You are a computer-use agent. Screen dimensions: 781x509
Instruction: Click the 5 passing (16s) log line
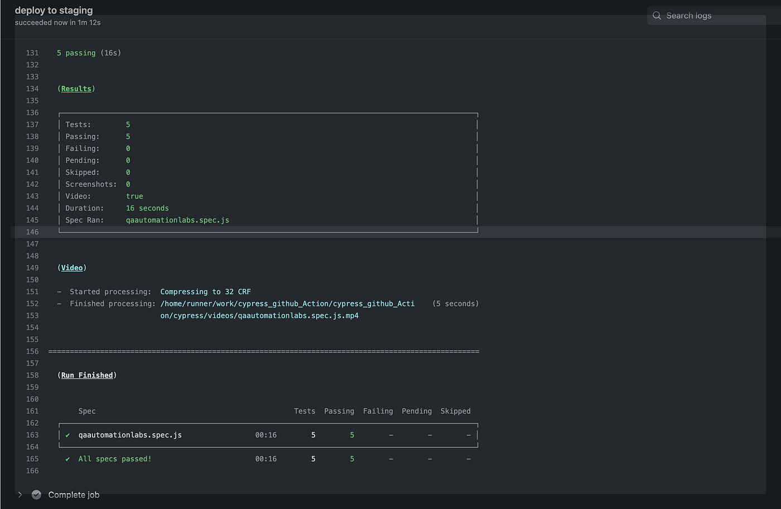(x=89, y=52)
